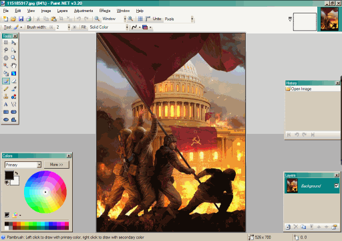Select the Ellipse shape tool
The image size is (342, 241).
pyautogui.click(x=6, y=120)
